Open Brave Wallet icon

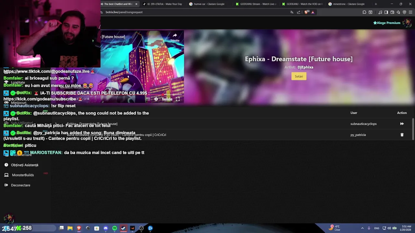pos(392,12)
